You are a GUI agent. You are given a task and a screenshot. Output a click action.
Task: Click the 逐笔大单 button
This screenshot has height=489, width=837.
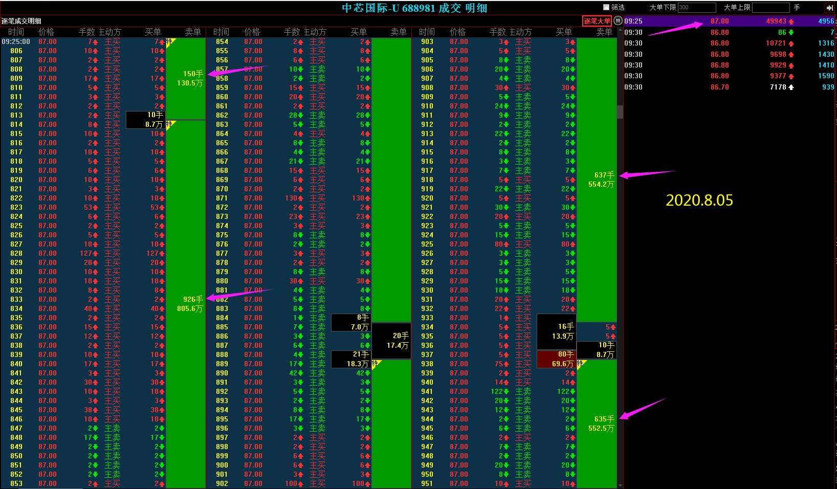[597, 21]
